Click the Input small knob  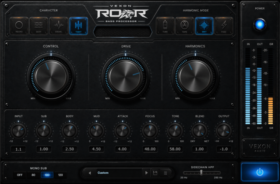[18, 131]
